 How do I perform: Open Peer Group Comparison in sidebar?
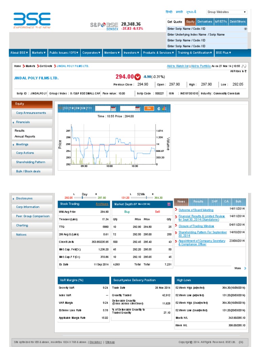tap(32, 216)
